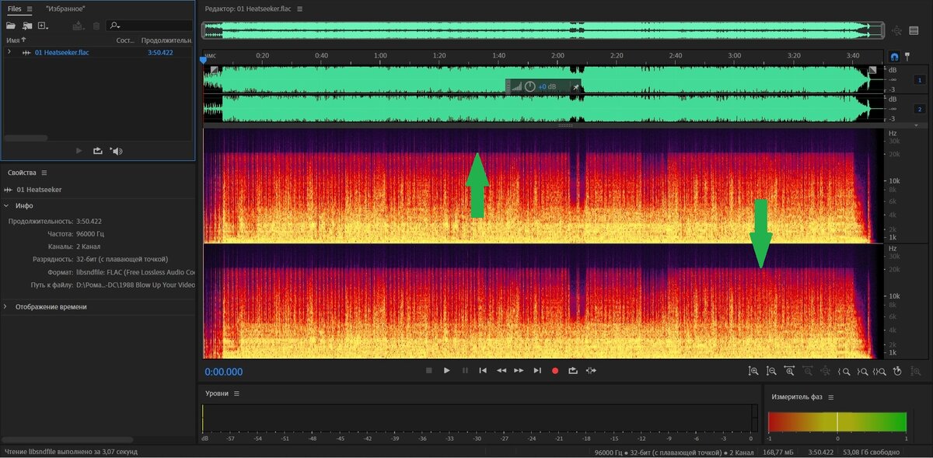Click the small arrow below channel 2 dB scale
The image size is (933, 458).
916,124
